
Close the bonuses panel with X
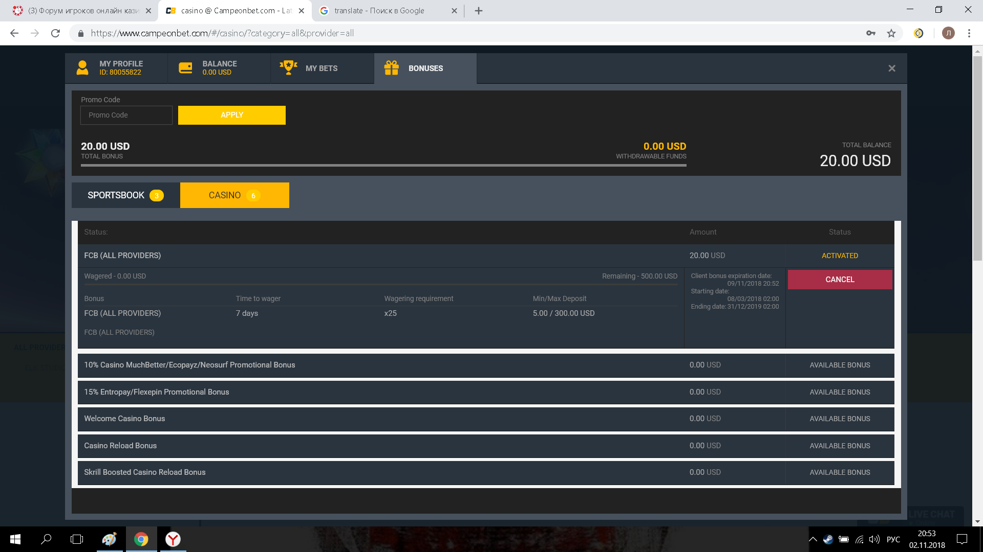(891, 68)
